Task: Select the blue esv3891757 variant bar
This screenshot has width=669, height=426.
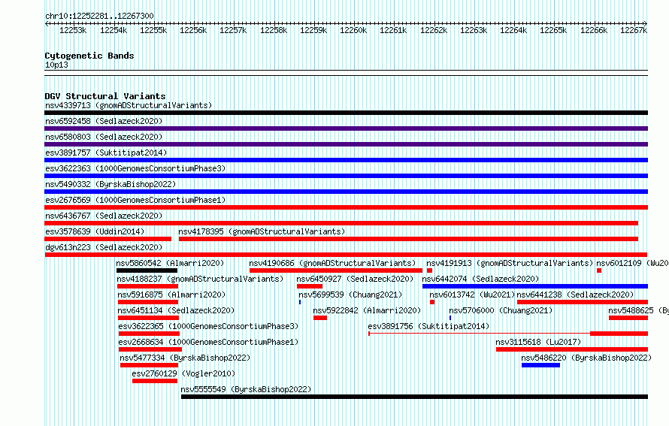Action: tap(346, 160)
